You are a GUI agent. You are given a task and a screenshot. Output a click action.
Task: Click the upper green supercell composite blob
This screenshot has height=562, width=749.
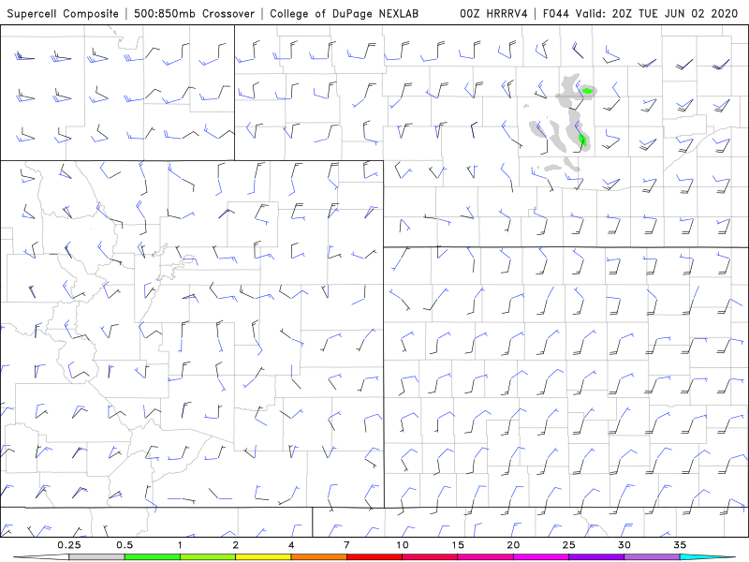pos(588,90)
